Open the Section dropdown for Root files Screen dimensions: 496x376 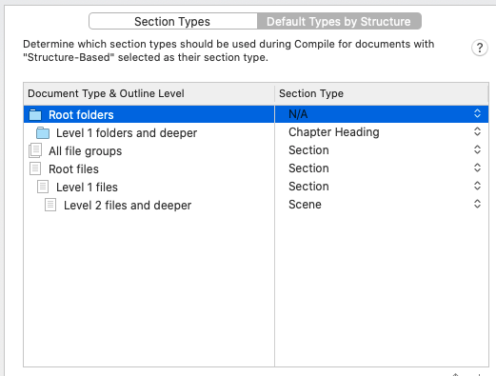[x=477, y=168]
